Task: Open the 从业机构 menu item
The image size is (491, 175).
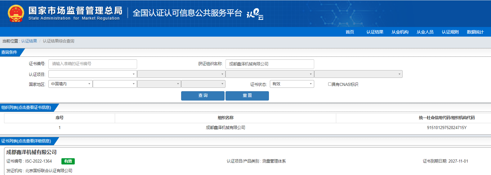Action: [x=400, y=32]
